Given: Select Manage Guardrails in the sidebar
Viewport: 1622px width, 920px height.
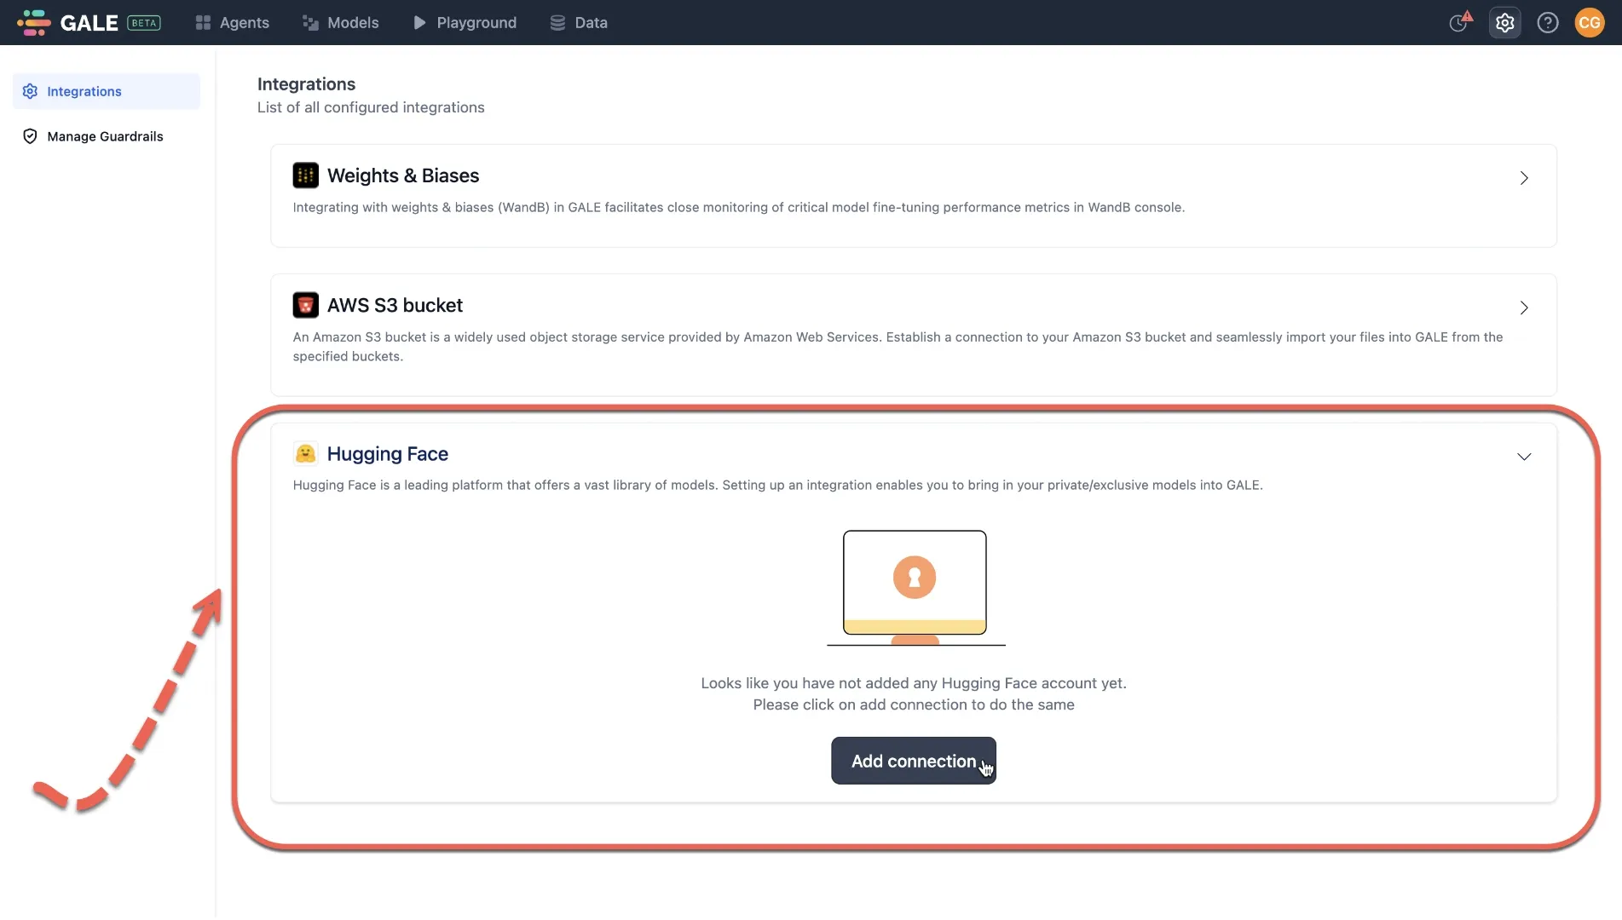Looking at the screenshot, I should click(x=107, y=136).
